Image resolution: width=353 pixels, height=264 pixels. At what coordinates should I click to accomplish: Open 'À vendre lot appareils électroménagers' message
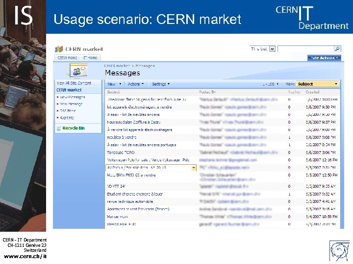pyautogui.click(x=140, y=130)
